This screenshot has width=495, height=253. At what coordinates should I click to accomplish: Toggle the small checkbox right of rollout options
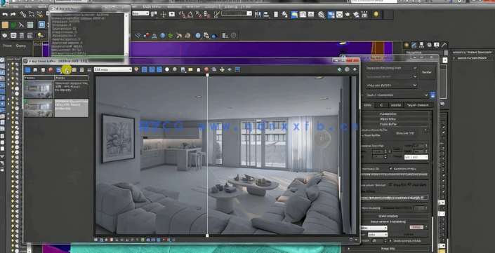425,130
